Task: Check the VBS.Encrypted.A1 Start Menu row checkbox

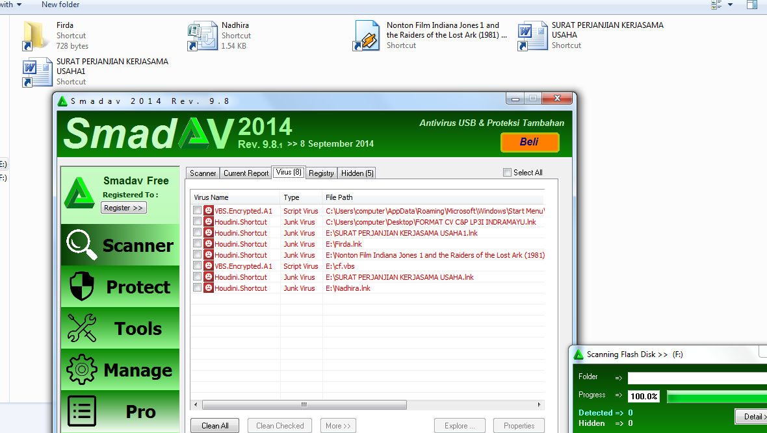Action: tap(197, 210)
